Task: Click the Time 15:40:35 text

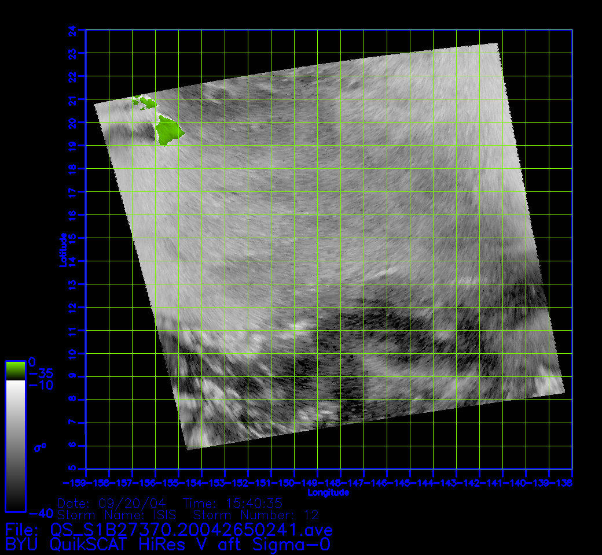Action: click(x=233, y=503)
